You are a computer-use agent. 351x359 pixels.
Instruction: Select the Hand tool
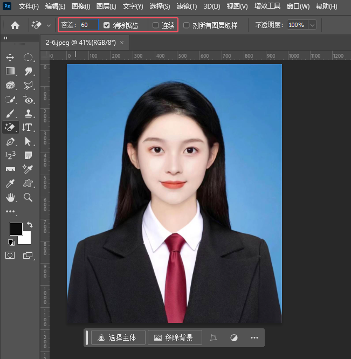point(10,197)
